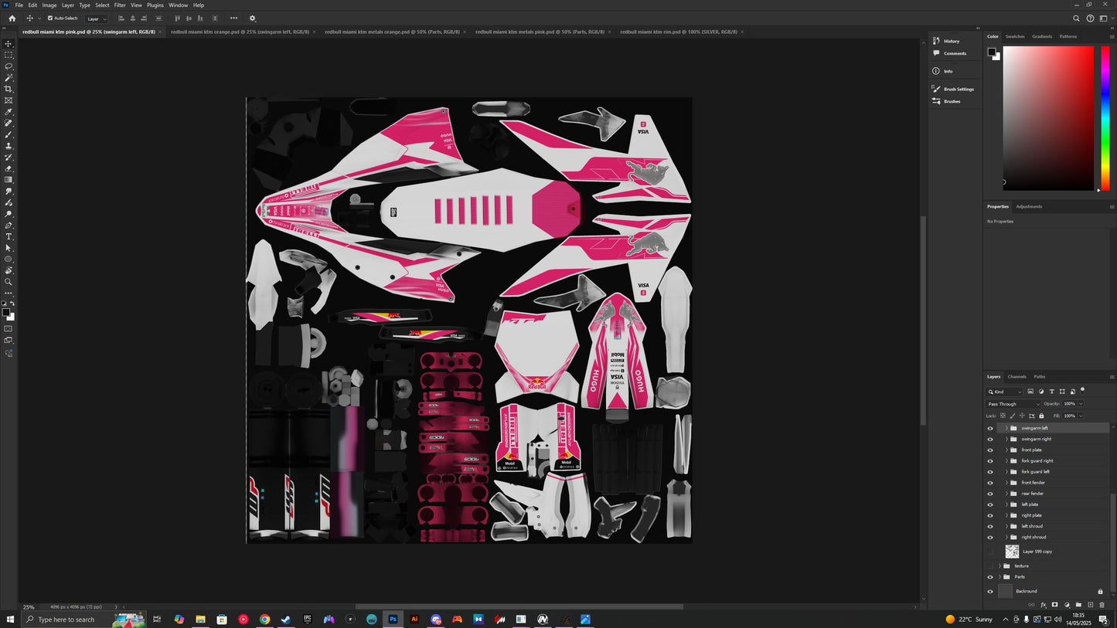Expand the front plate layer group
The image size is (1117, 628).
click(x=1006, y=450)
